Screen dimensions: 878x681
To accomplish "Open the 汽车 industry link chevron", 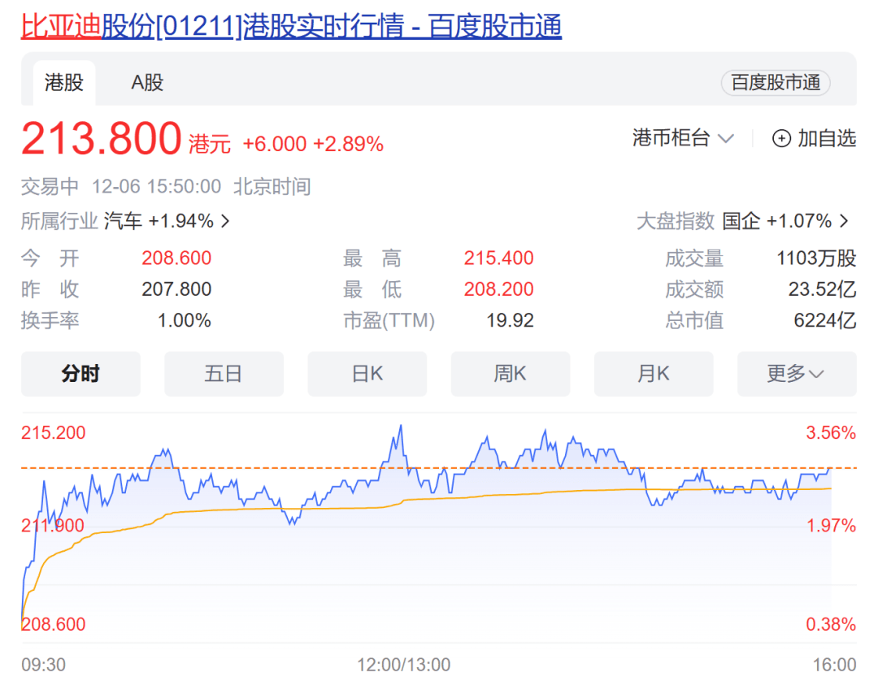I will (x=225, y=222).
